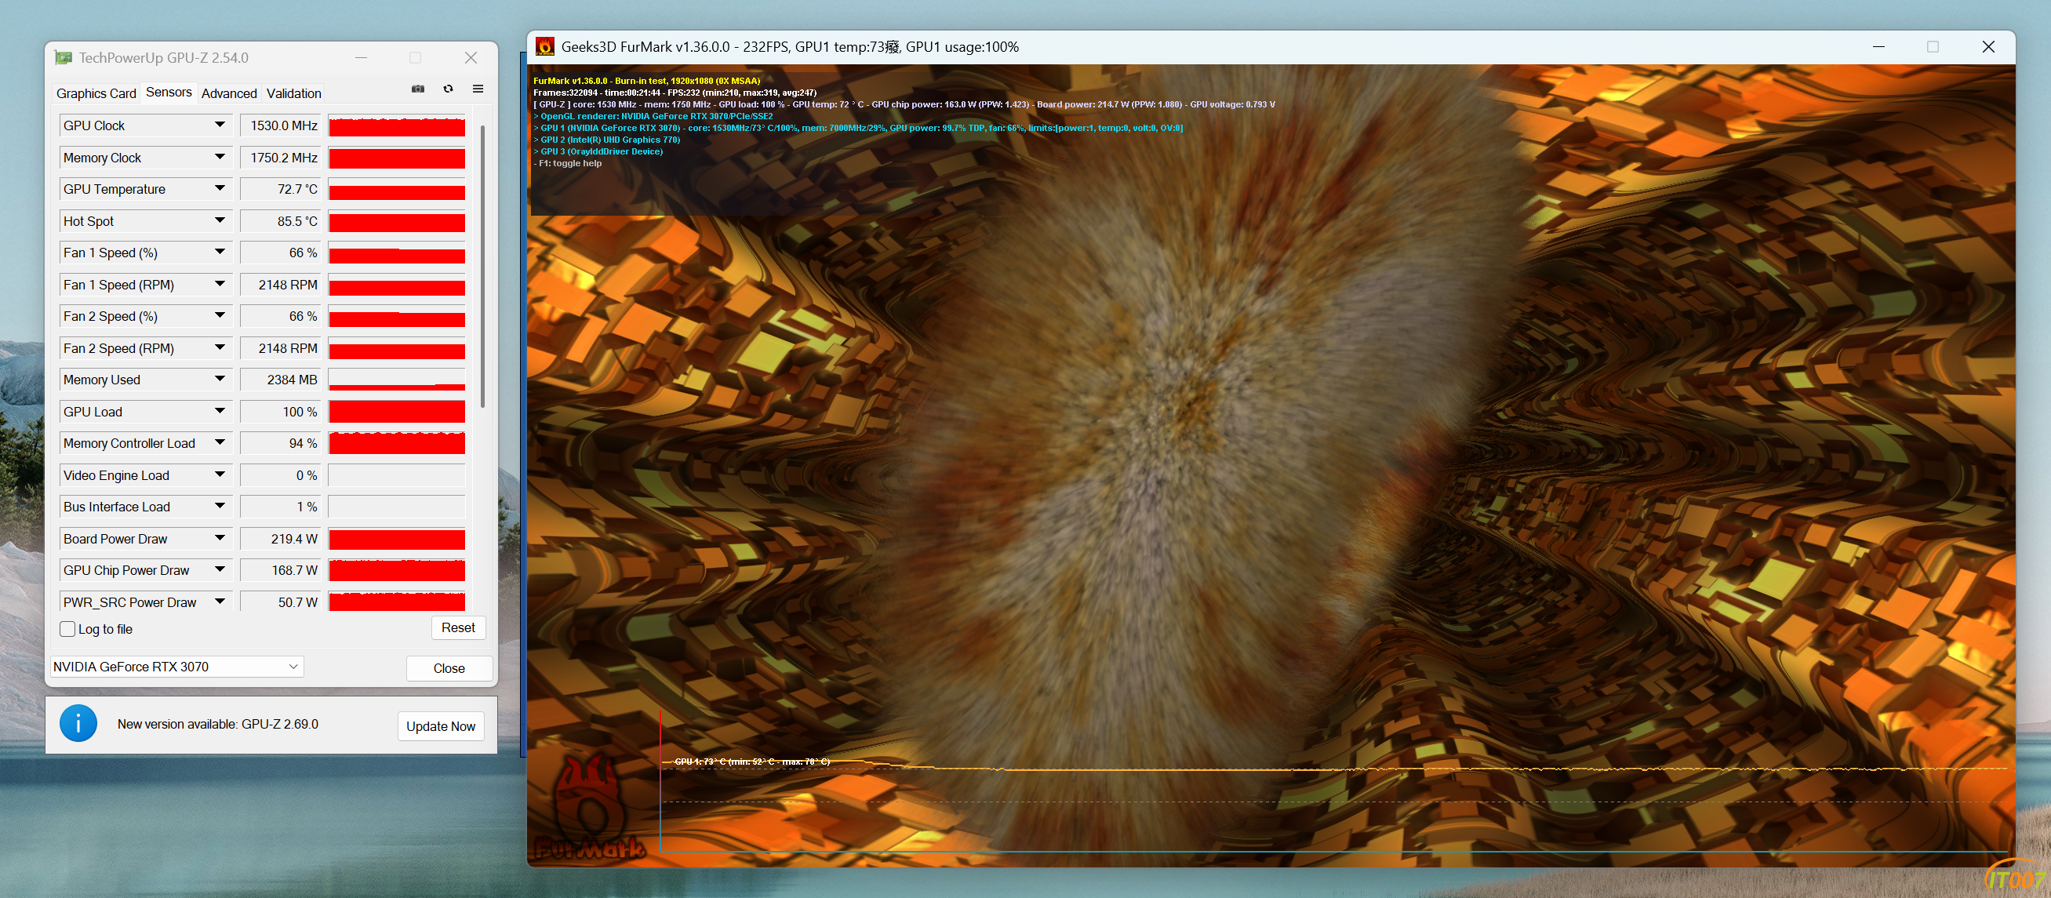Take a screenshot with GPU-Z camera icon
2051x898 pixels.
point(418,89)
